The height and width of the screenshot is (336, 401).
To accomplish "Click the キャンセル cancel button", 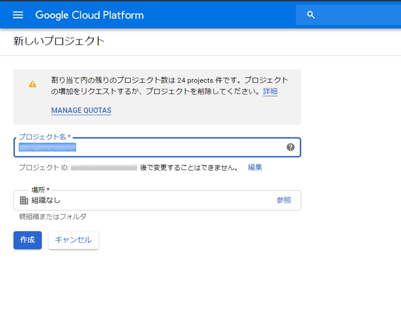I will 73,240.
